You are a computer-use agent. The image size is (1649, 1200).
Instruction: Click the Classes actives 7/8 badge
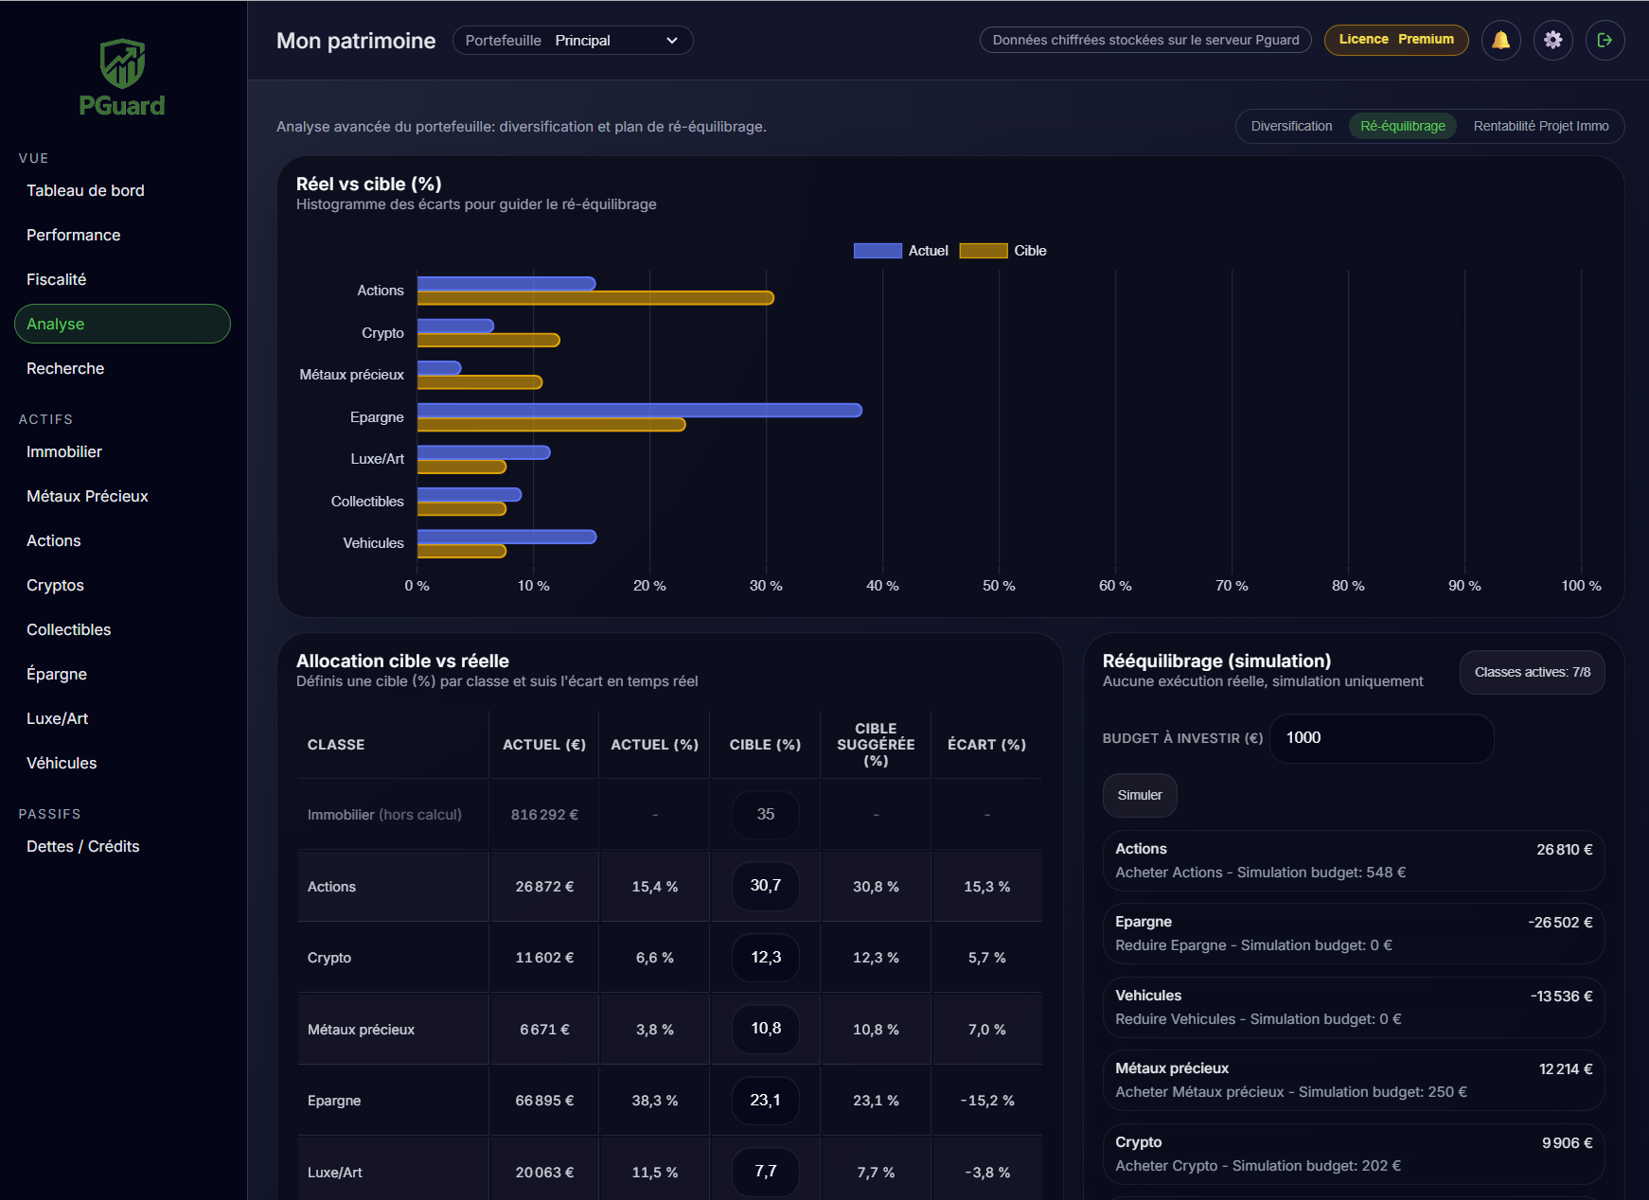tap(1532, 672)
